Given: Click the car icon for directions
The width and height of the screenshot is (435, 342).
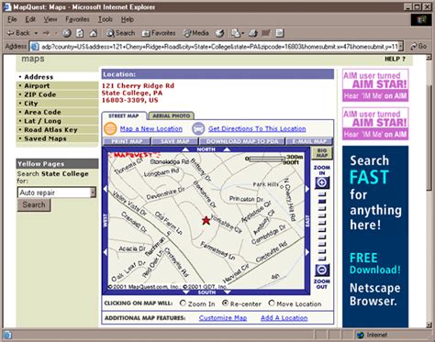Looking at the screenshot, I should 198,128.
